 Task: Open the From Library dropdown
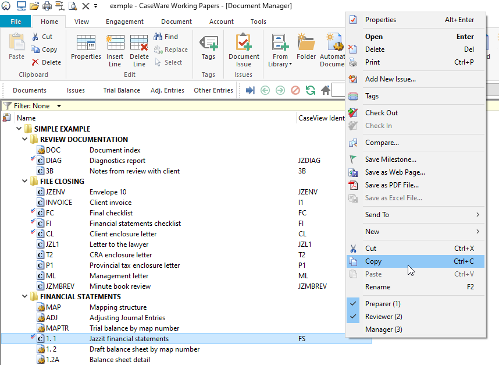point(280,50)
